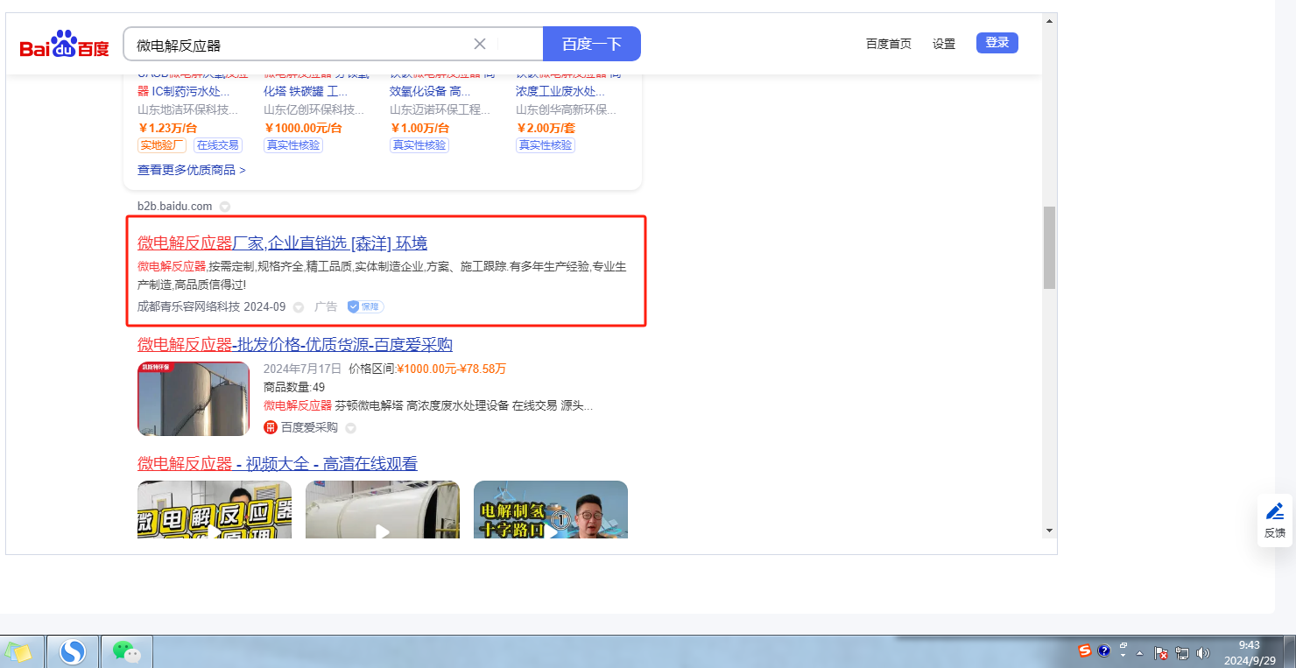Image resolution: width=1296 pixels, height=668 pixels.
Task: Open WeChat from the taskbar
Action: pos(126,651)
